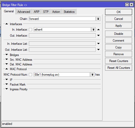Maximize the Bridge Filter Rule window
Image resolution: width=135 pixels, height=128 pixels.
127,4
